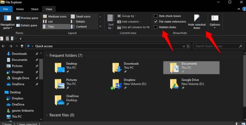This screenshot has width=246, height=125.
Task: Open the File menu
Action: [6, 9]
